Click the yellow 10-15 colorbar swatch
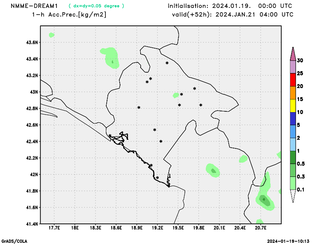 click(293, 105)
